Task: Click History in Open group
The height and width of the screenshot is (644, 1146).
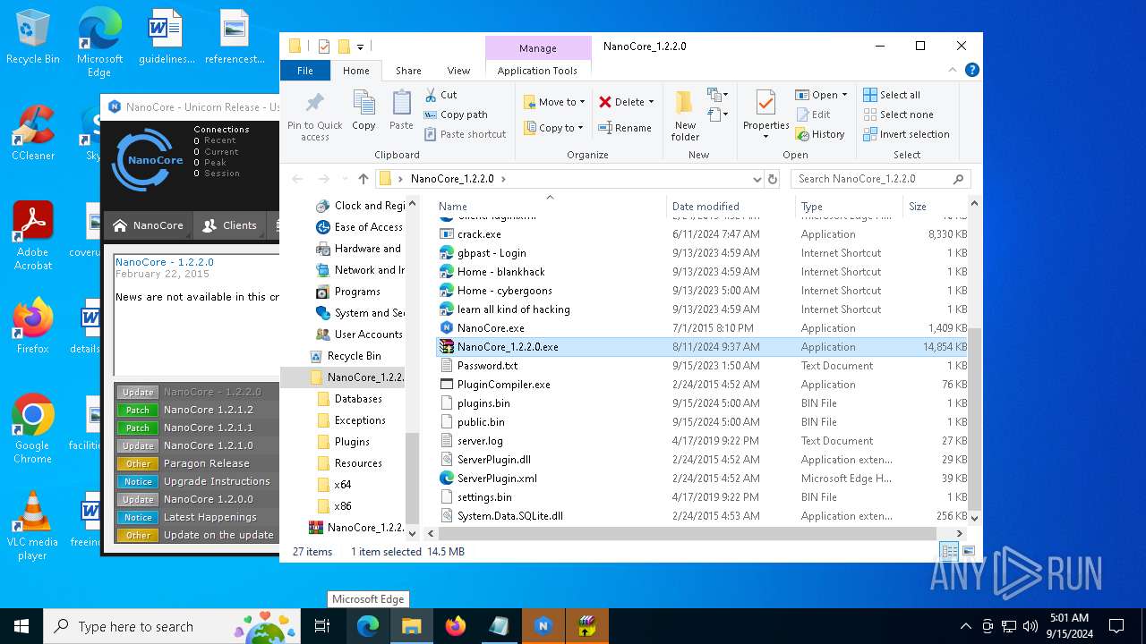Action: click(820, 134)
